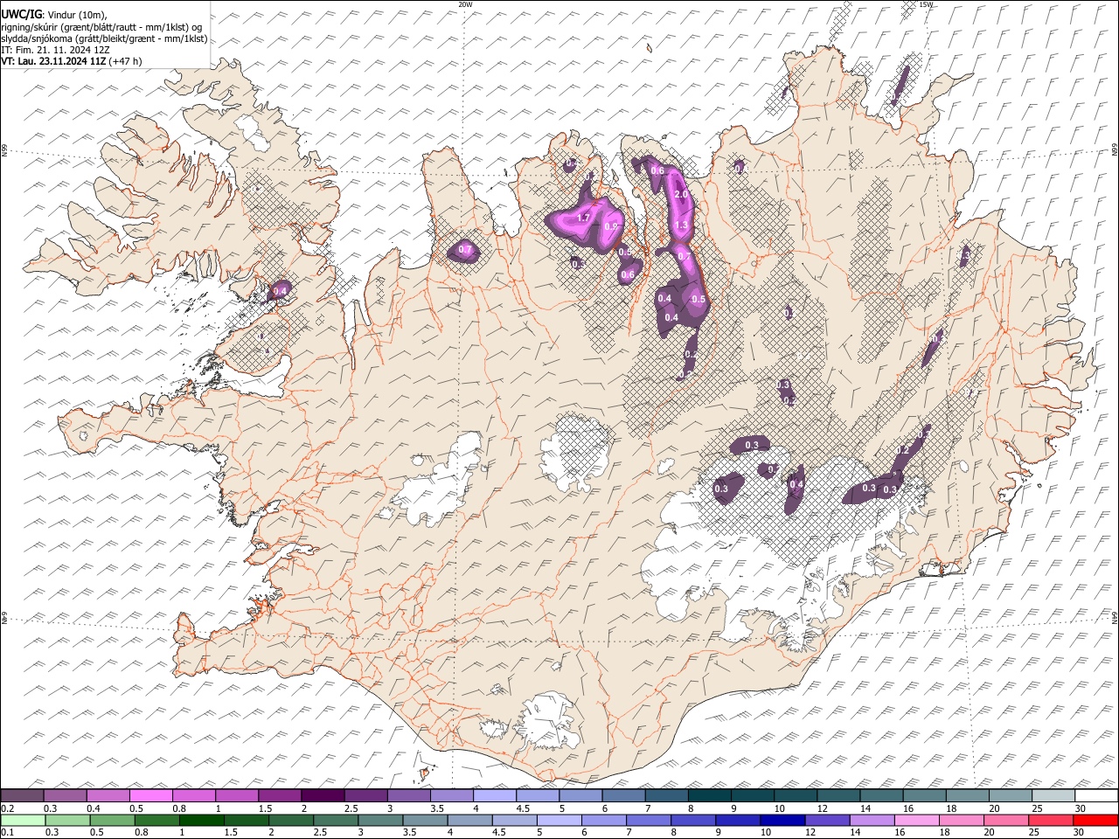The width and height of the screenshot is (1119, 839).
Task: Pick the deep blue 10 swatch in lower legend row
Action: pyautogui.click(x=782, y=820)
